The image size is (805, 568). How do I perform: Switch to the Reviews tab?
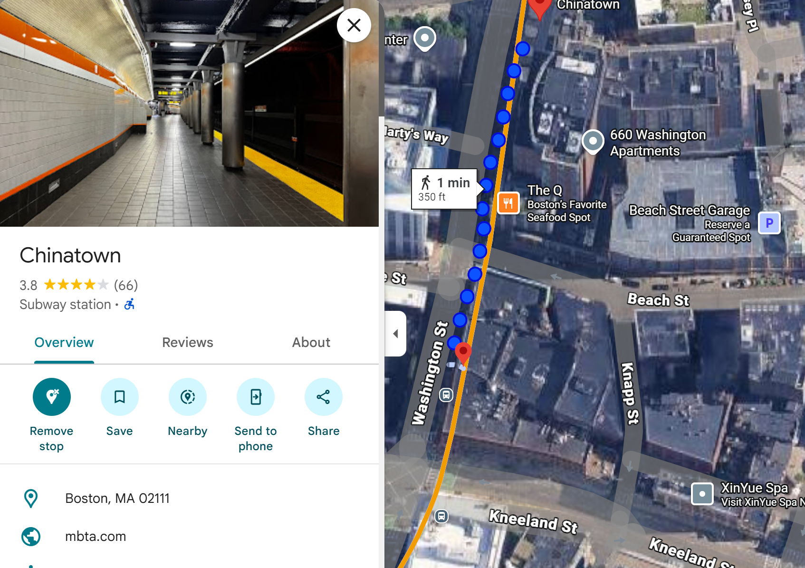point(188,342)
